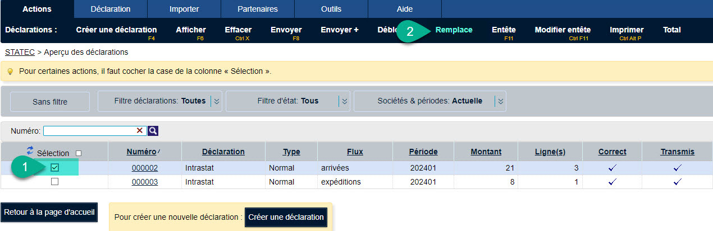Click Effacer in the toolbar
Screen dimensions: 713x231
(238, 30)
